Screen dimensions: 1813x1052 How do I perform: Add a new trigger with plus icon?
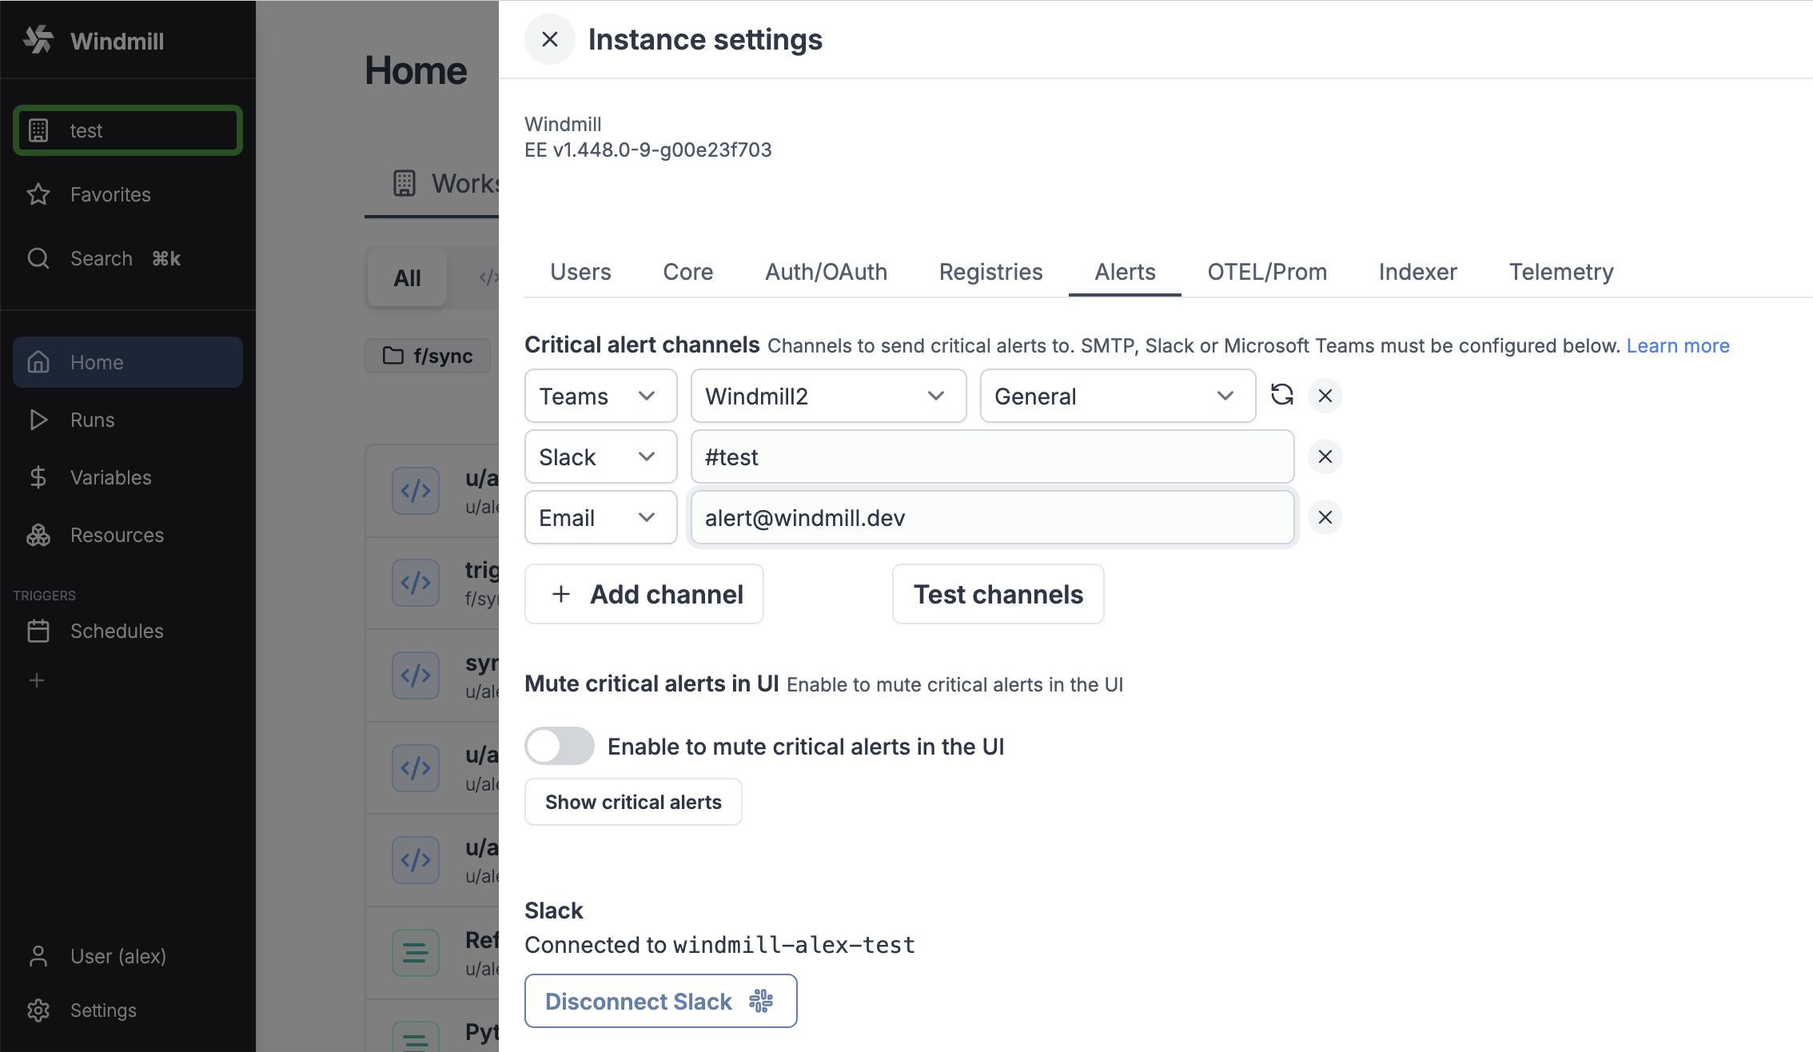37,680
